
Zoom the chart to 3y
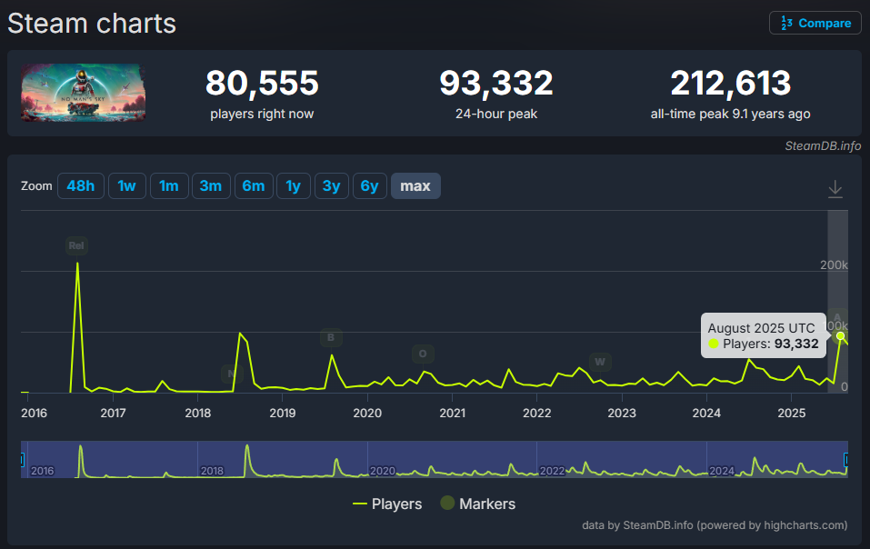[331, 185]
